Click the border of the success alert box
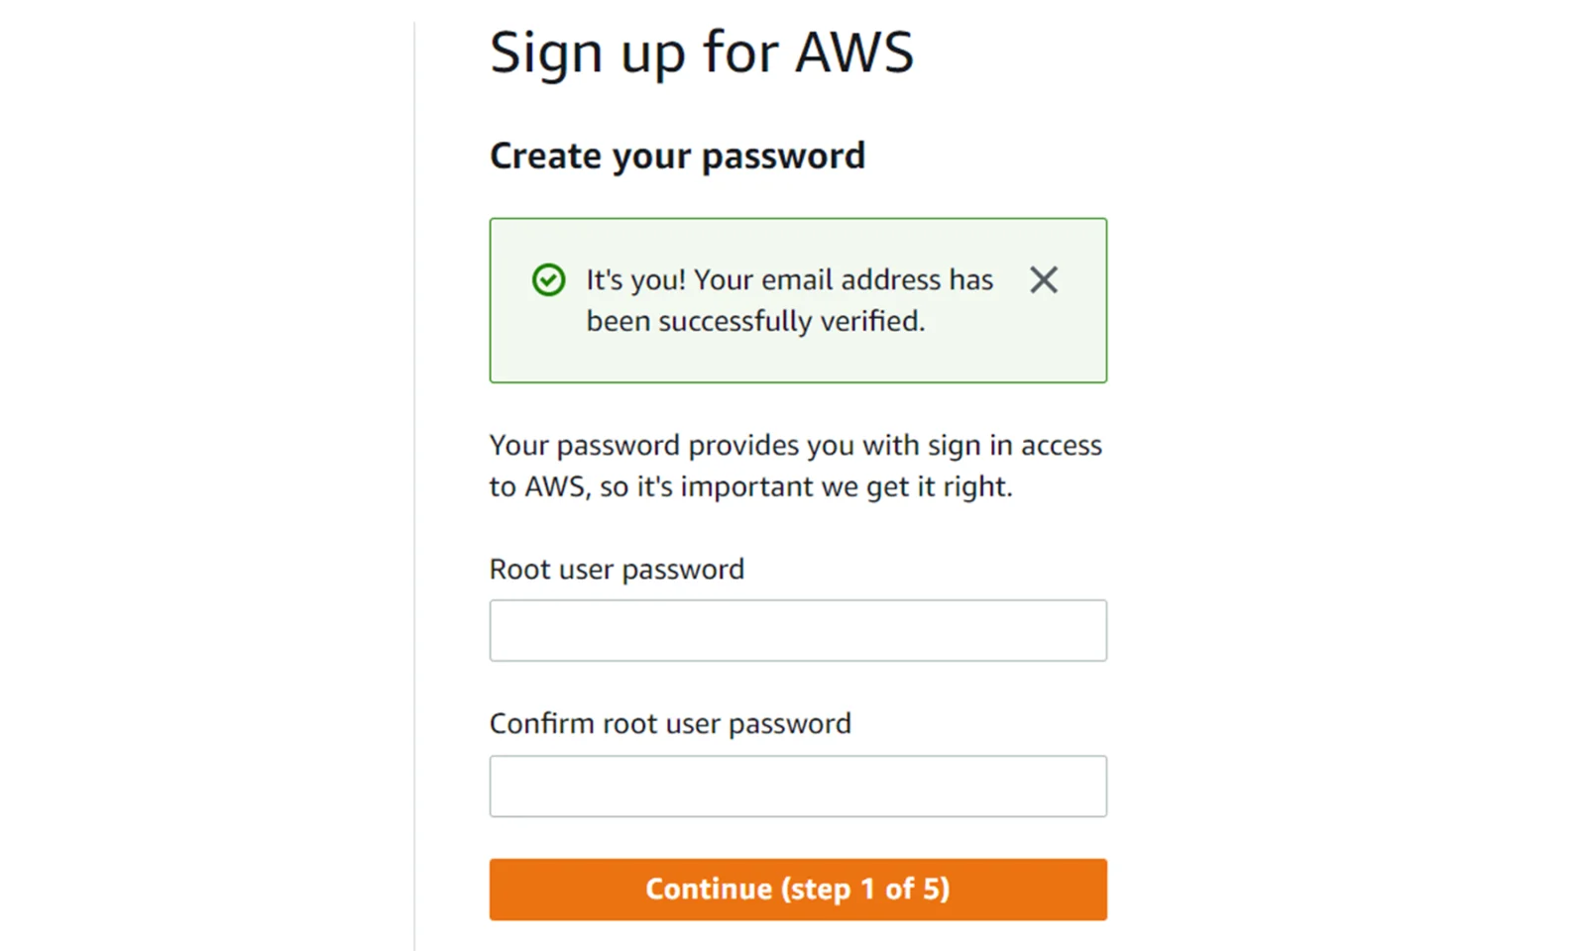This screenshot has width=1586, height=951. coord(797,218)
